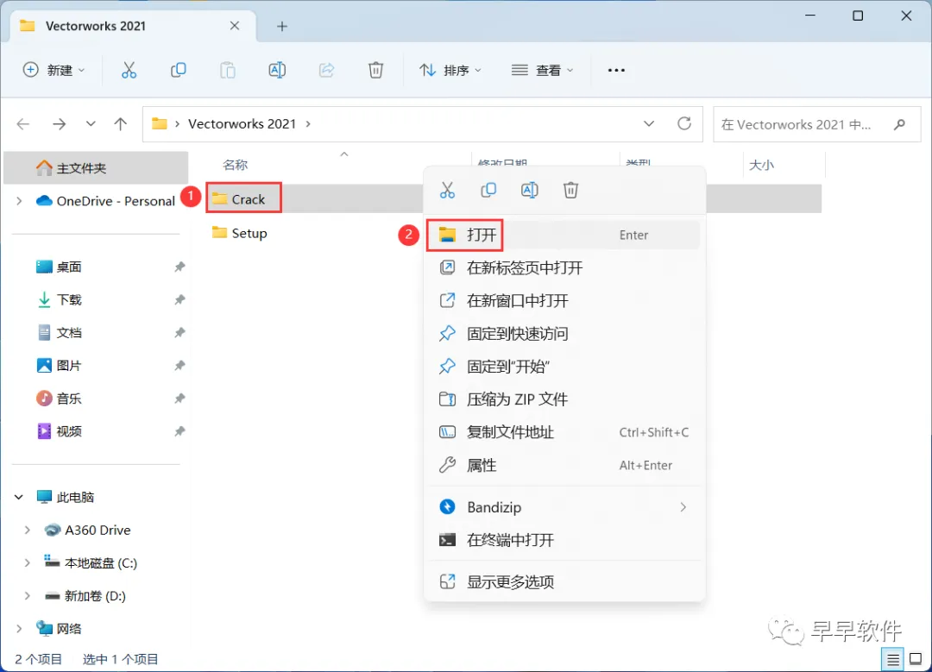Open the Bandizip submenu
The height and width of the screenshot is (672, 932).
coord(564,507)
